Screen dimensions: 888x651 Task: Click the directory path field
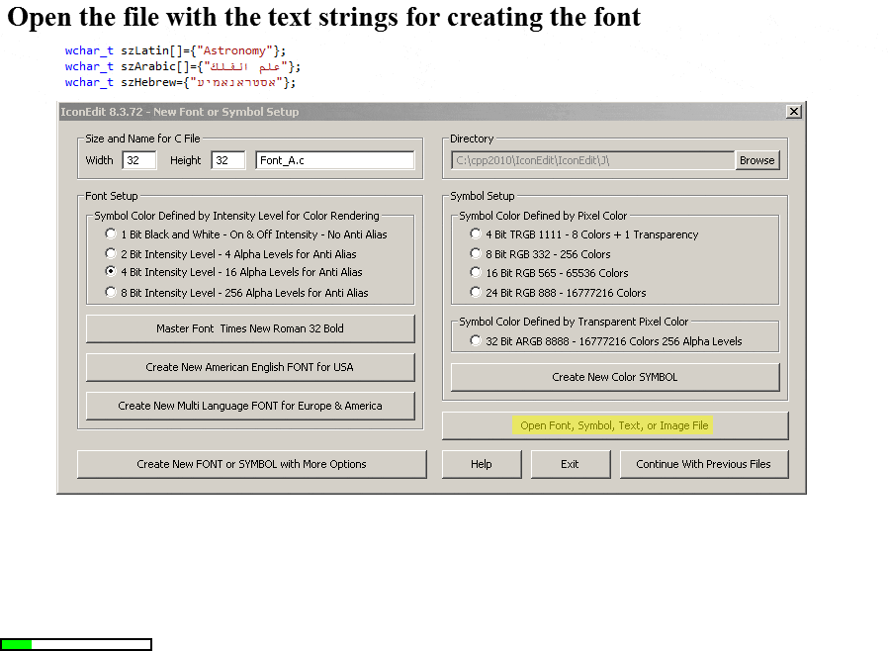click(x=592, y=160)
